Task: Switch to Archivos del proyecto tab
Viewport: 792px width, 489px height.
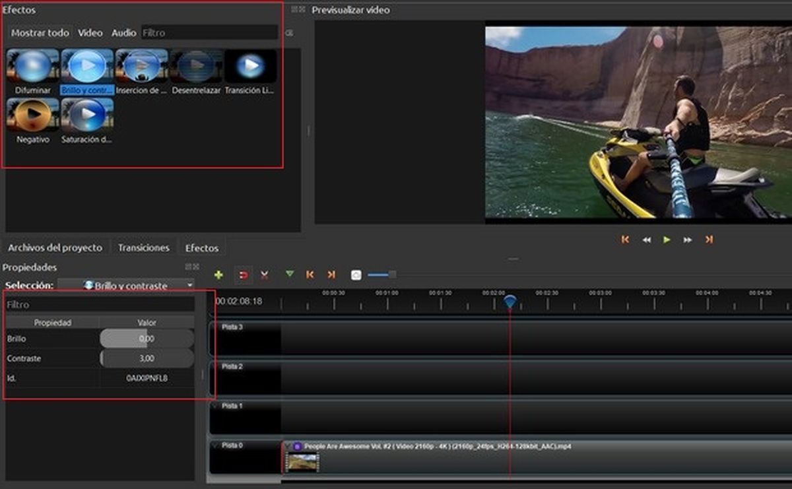Action: tap(55, 247)
